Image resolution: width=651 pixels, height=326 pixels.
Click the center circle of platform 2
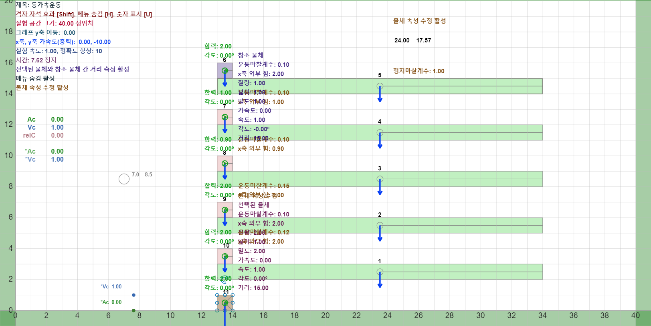click(380, 225)
